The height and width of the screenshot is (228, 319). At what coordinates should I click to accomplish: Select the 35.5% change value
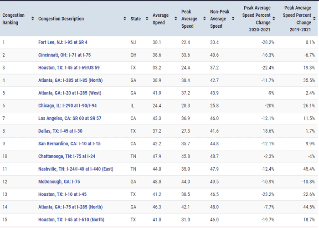(309, 80)
